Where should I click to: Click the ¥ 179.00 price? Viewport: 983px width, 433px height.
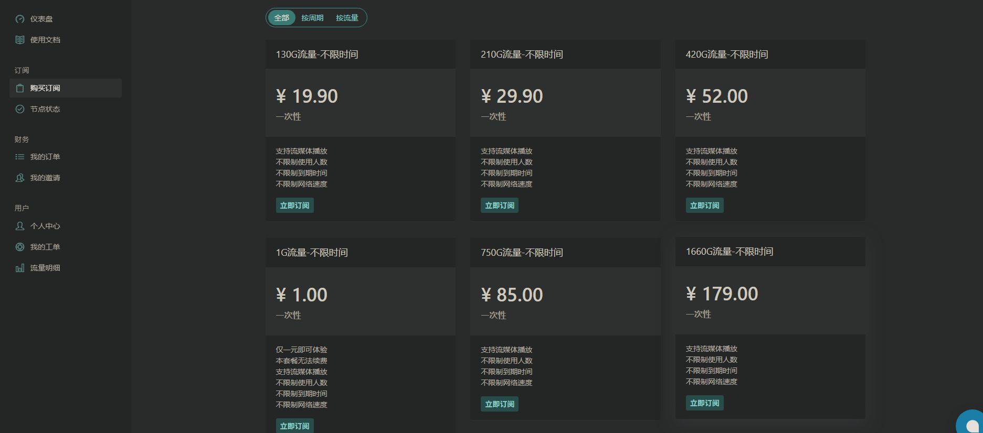point(722,294)
